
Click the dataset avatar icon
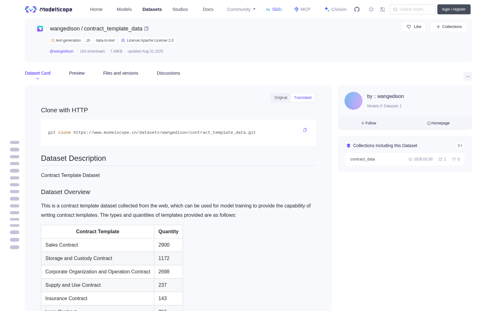pyautogui.click(x=40, y=29)
